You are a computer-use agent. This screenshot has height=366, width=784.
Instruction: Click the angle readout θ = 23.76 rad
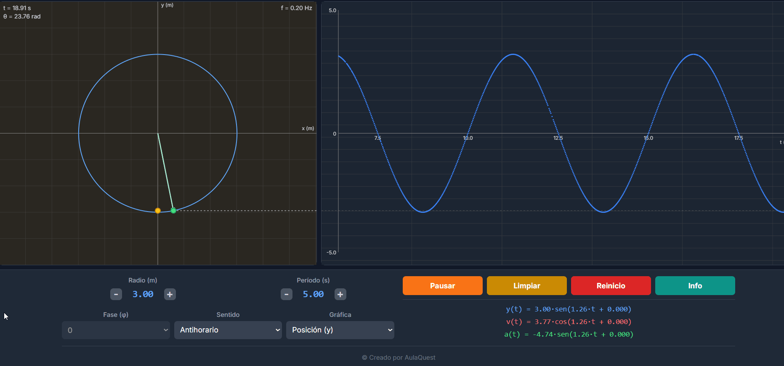[x=22, y=16]
